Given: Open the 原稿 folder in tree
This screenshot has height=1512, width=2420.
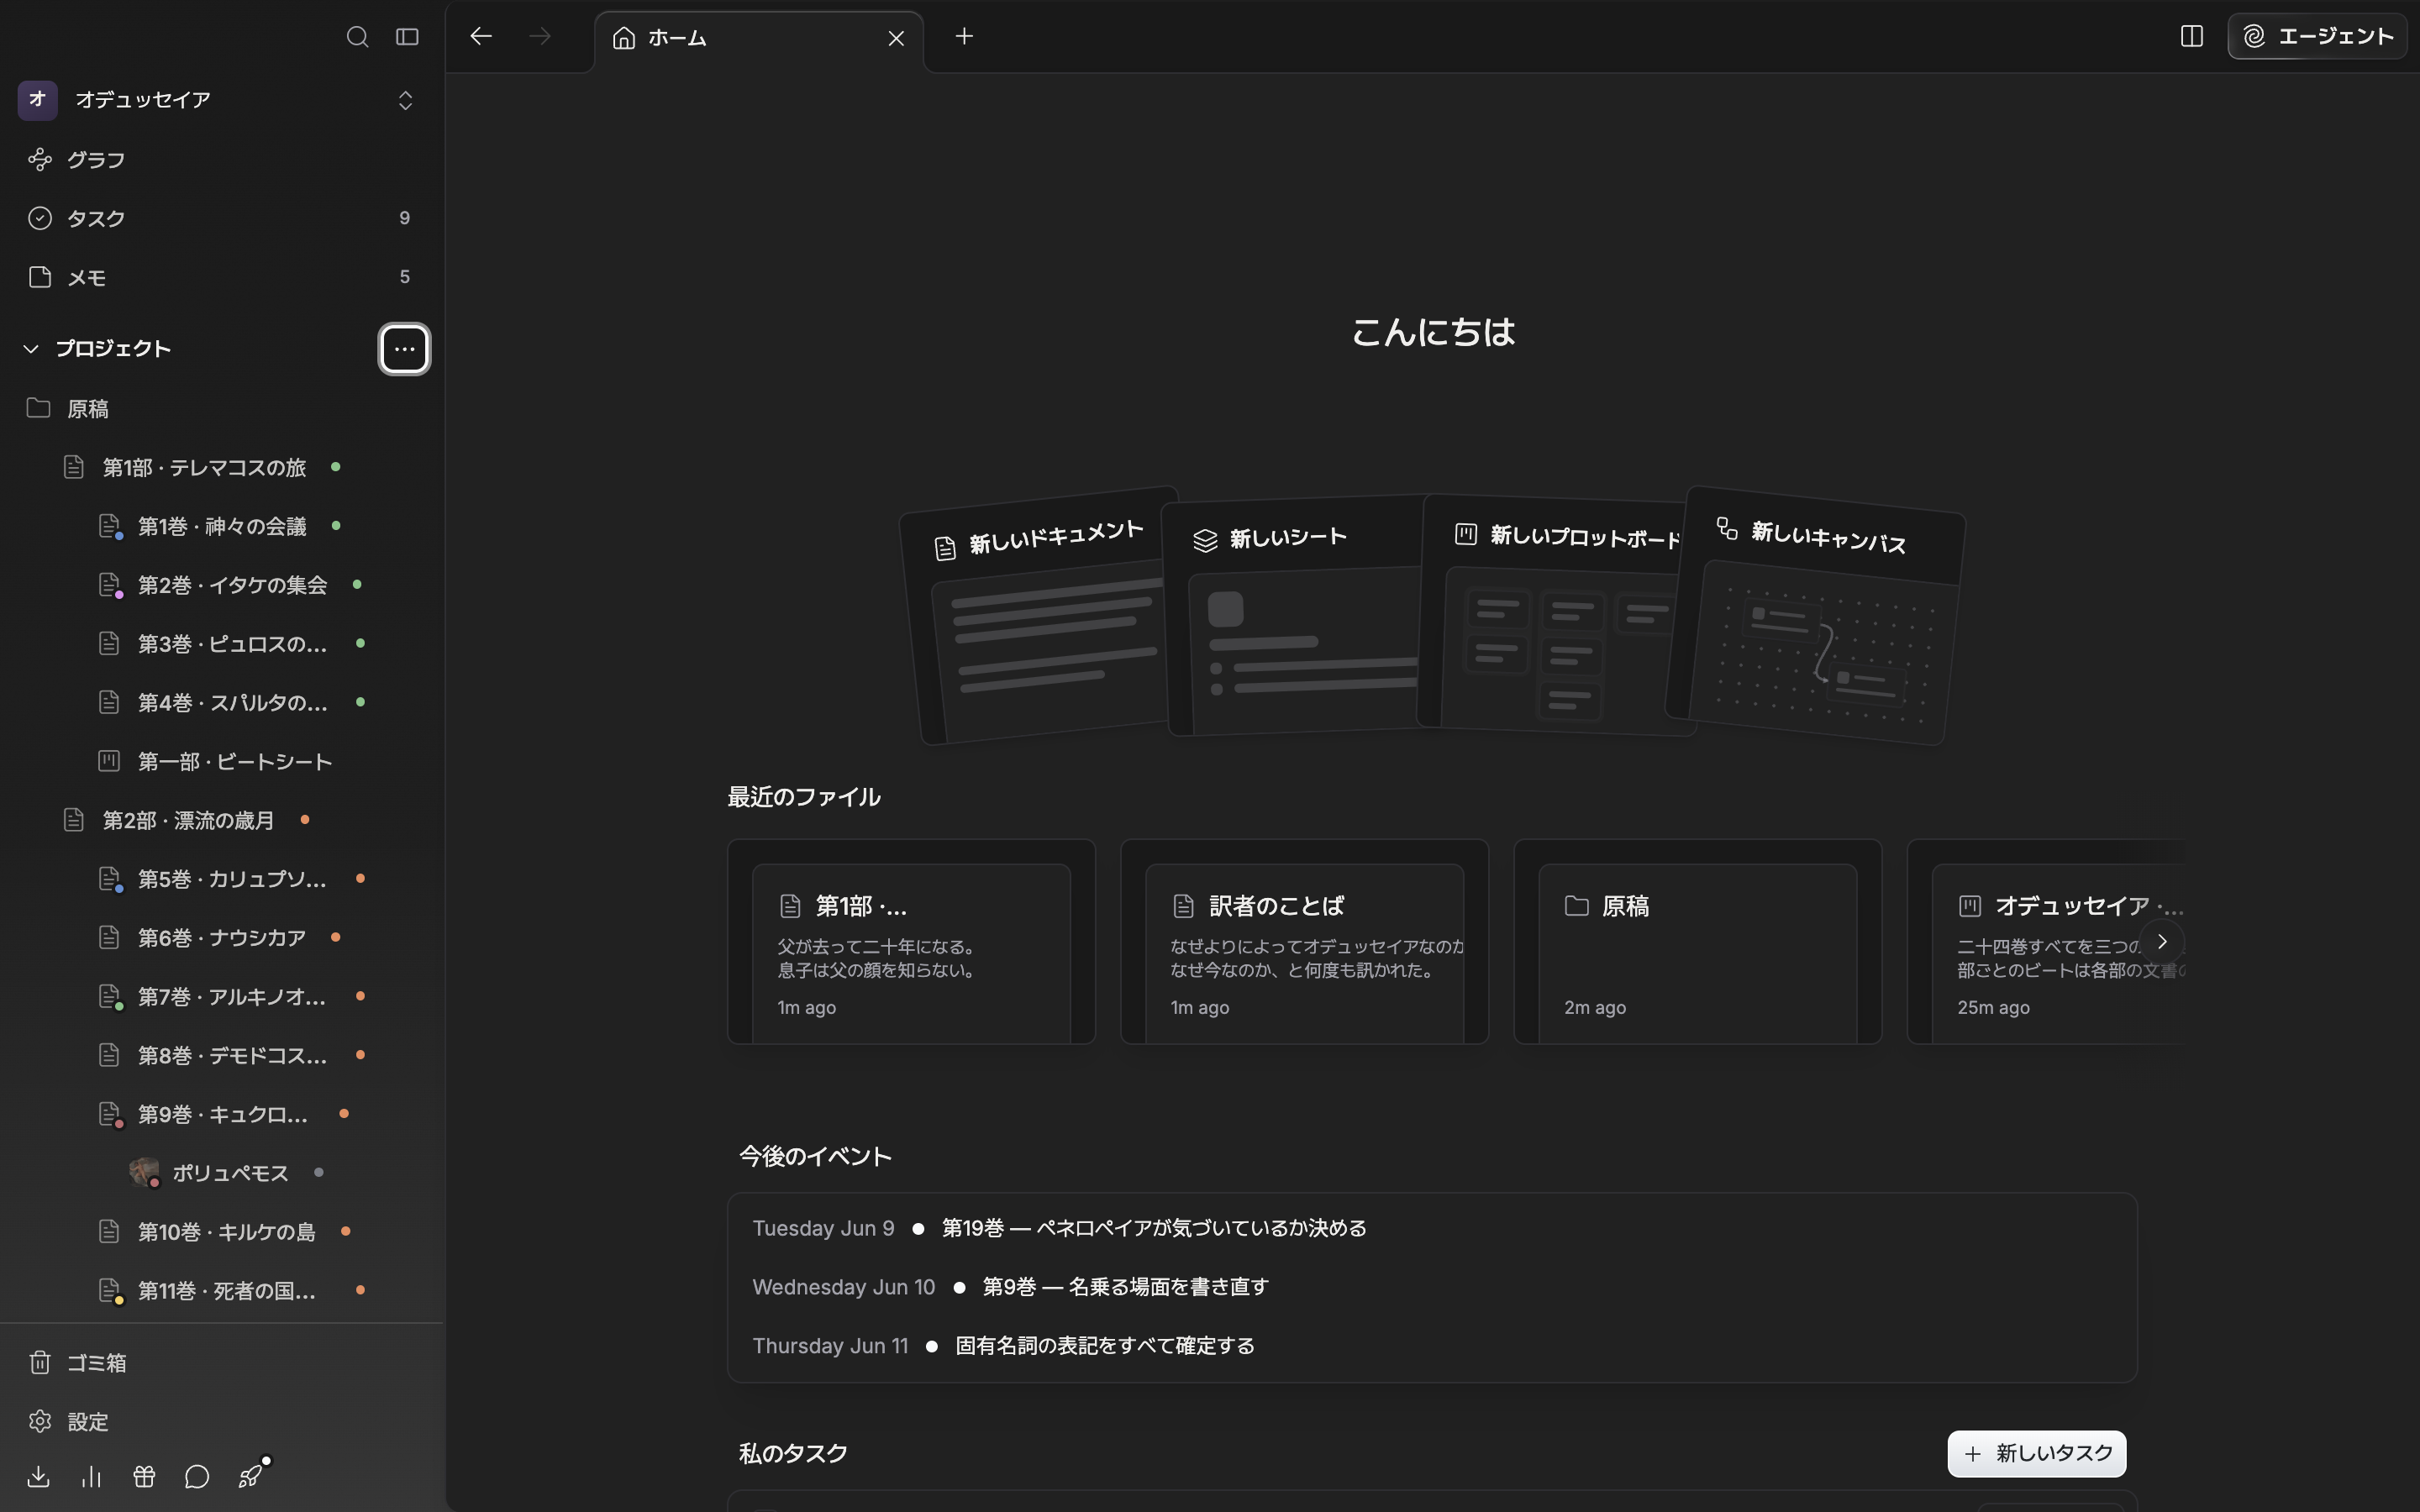Looking at the screenshot, I should [220, 409].
